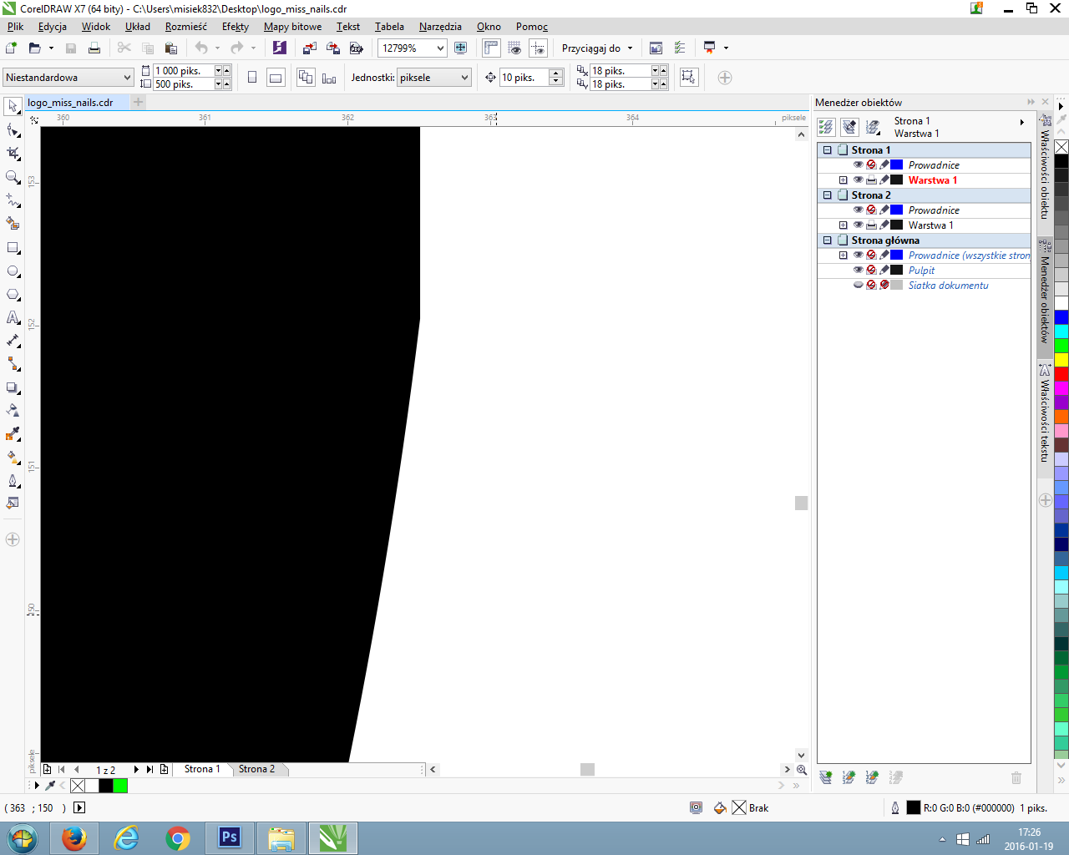Select landscape page orientation
This screenshot has height=855, width=1069.
tap(275, 78)
